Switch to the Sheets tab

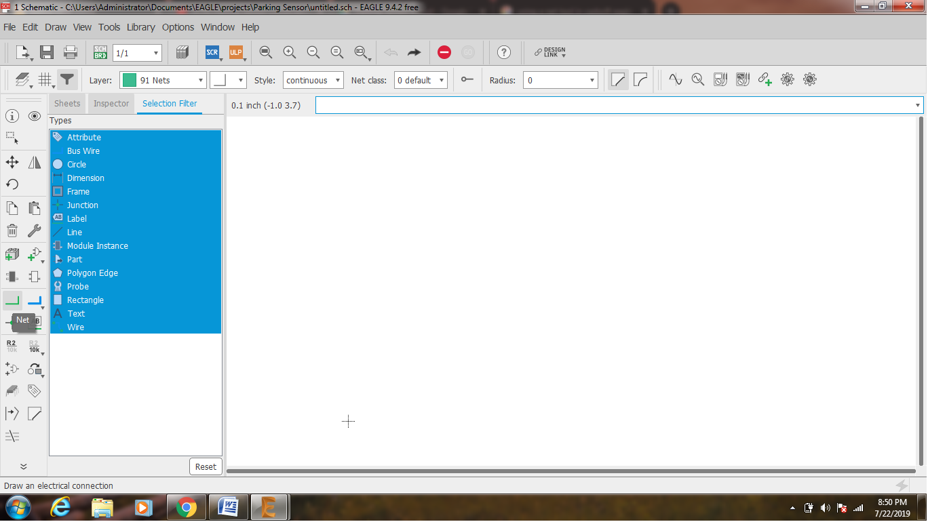[67, 104]
